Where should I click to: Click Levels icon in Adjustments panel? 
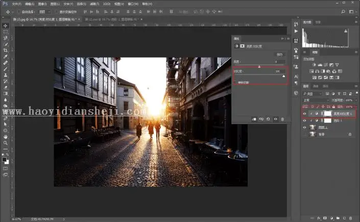point(320,65)
